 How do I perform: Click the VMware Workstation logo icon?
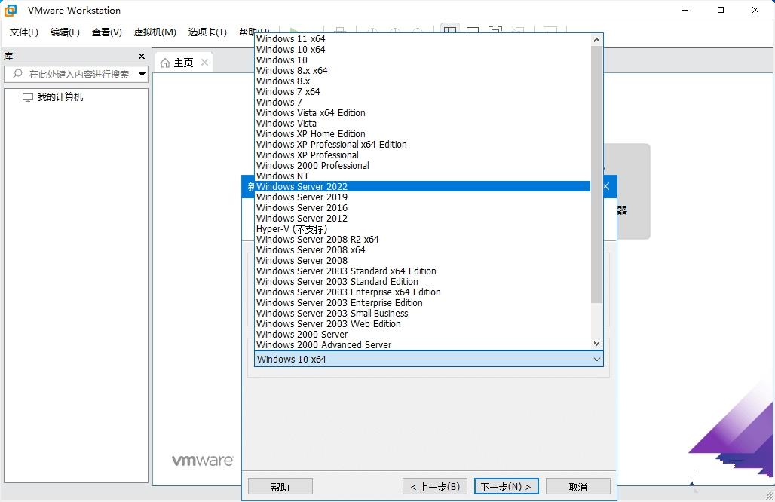point(11,10)
